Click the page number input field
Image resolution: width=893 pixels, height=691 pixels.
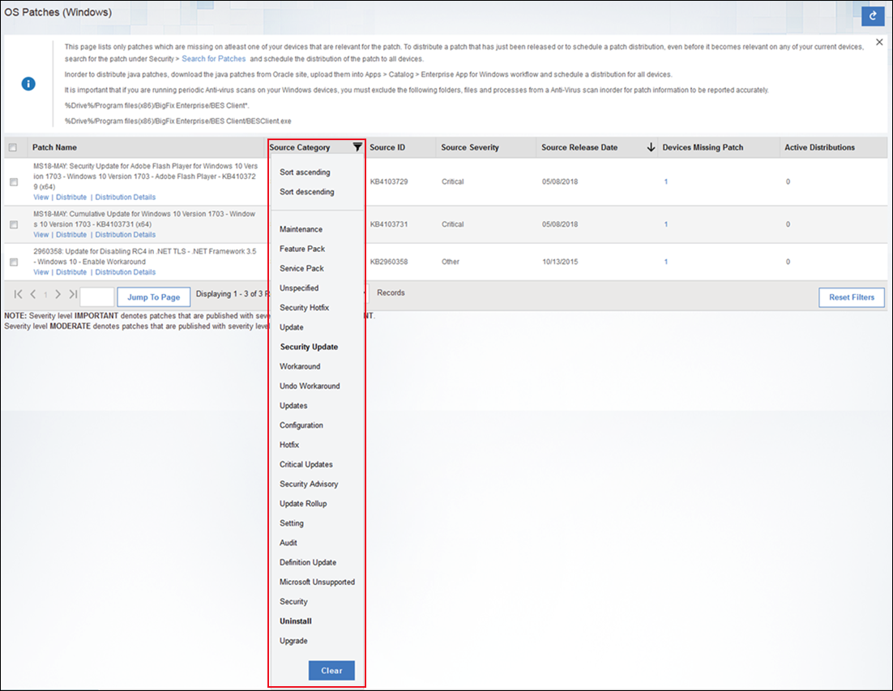point(96,297)
